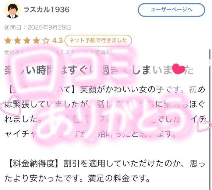Select the empty fifth rating star
212x190 pixels.
(46, 41)
